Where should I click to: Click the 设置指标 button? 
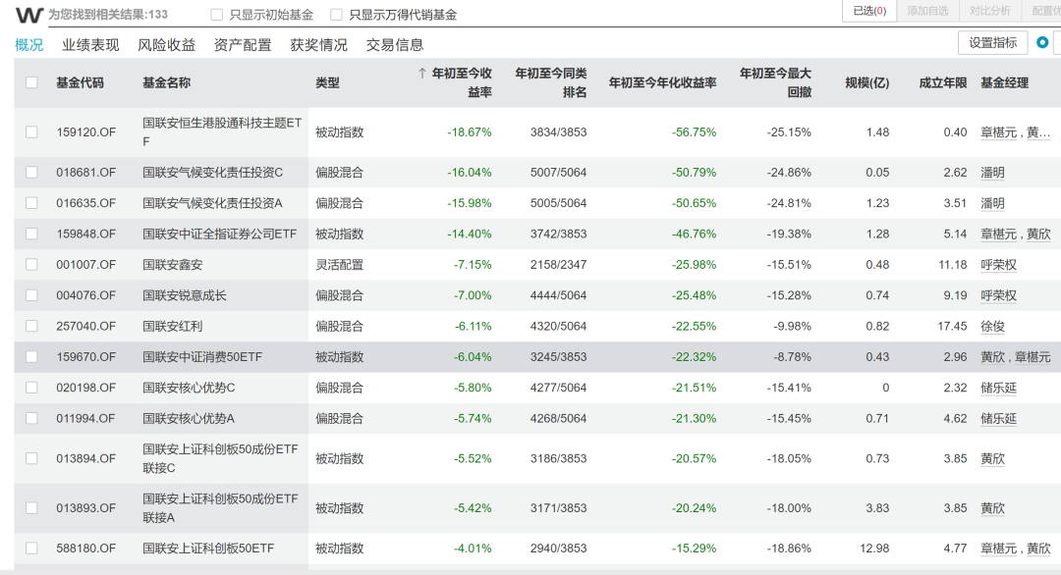pos(992,42)
